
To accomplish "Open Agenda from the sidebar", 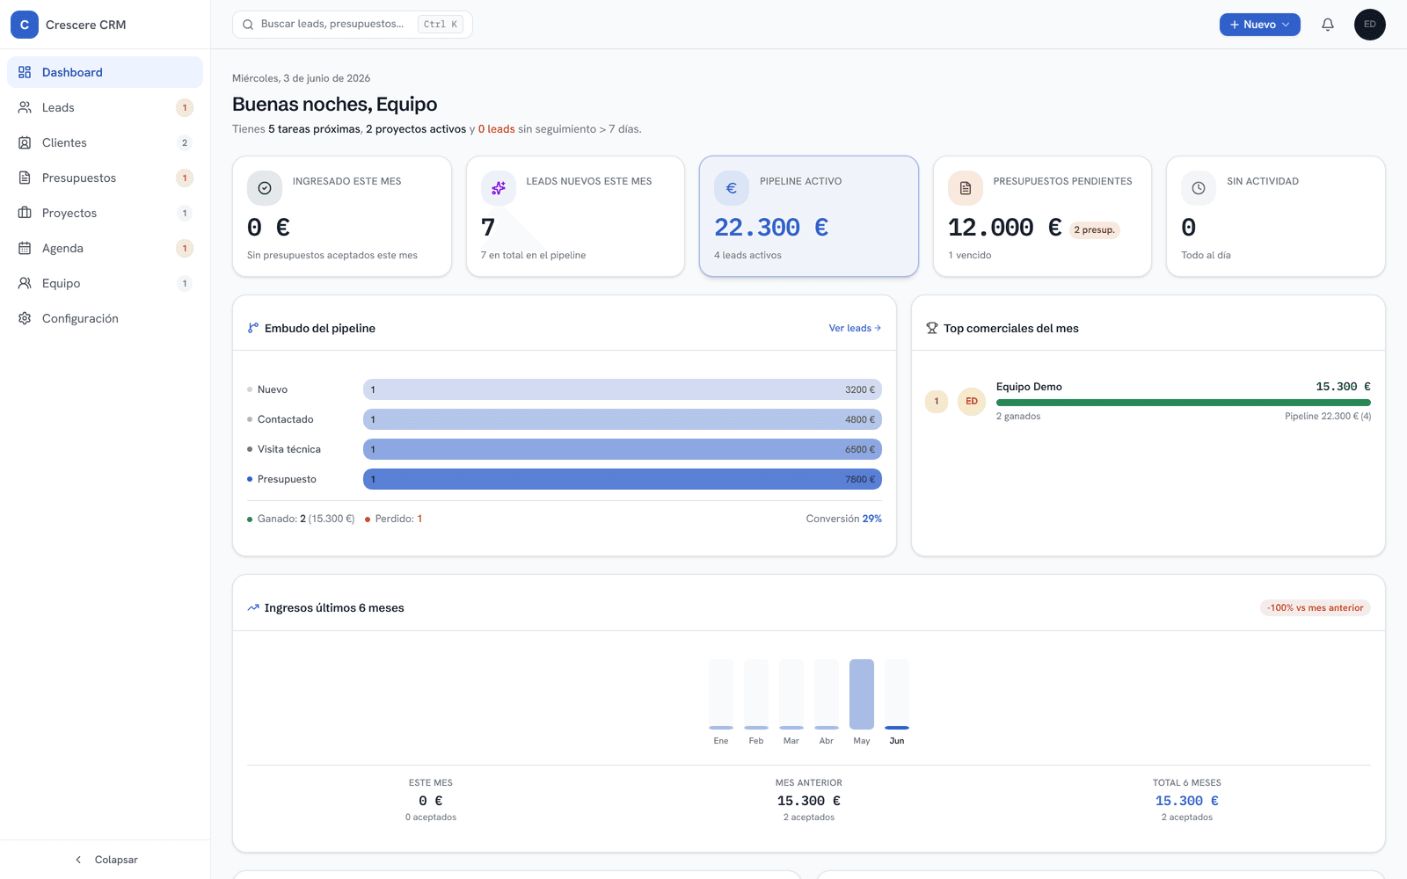I will [x=105, y=248].
